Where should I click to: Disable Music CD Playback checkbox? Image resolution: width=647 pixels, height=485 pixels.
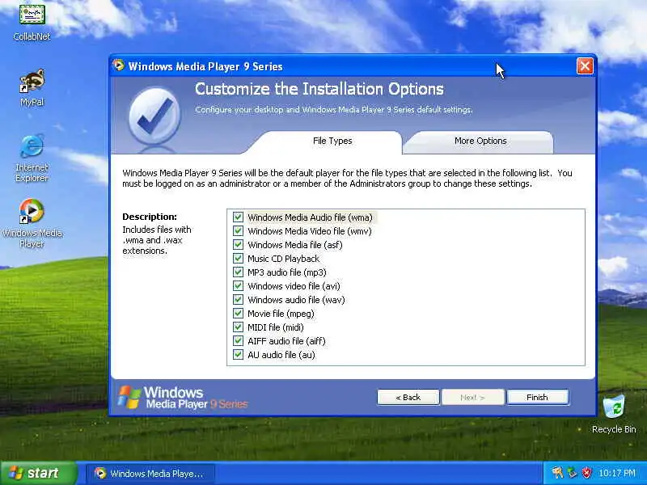point(238,258)
